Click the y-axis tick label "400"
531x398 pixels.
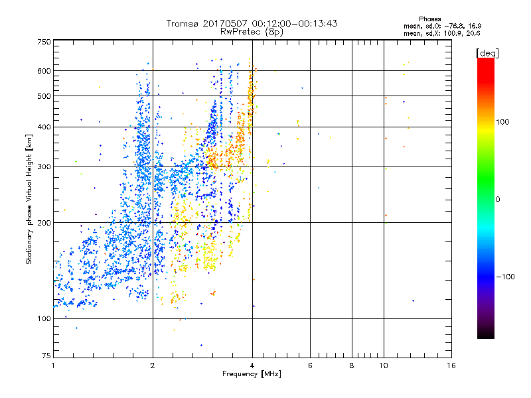pos(44,127)
